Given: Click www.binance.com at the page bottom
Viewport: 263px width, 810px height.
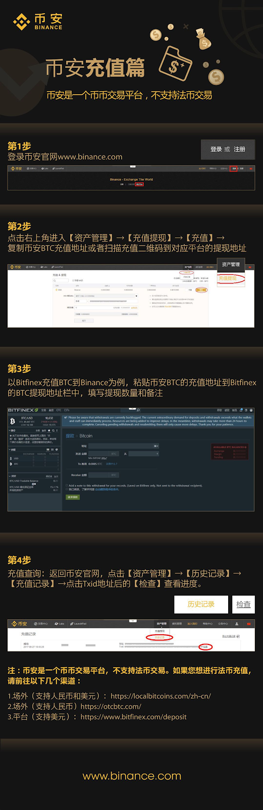Looking at the screenshot, I should tap(132, 776).
